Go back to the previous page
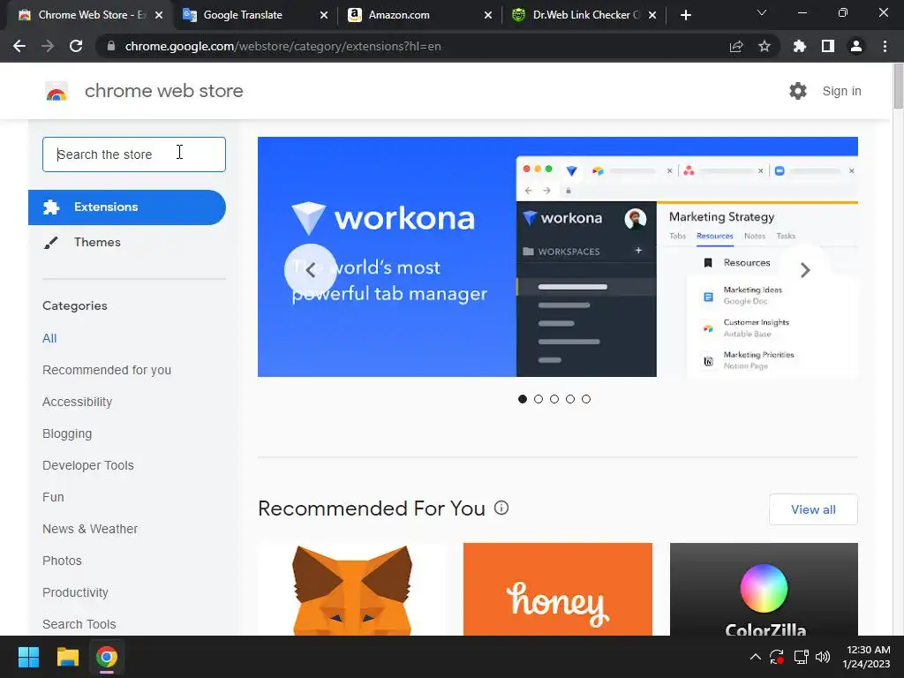The width and height of the screenshot is (904, 678). pos(19,46)
